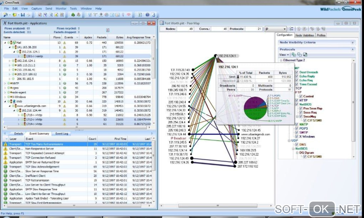Click the disable all protocols icon in Protocols
This screenshot has height=218, width=364.
pos(299,54)
